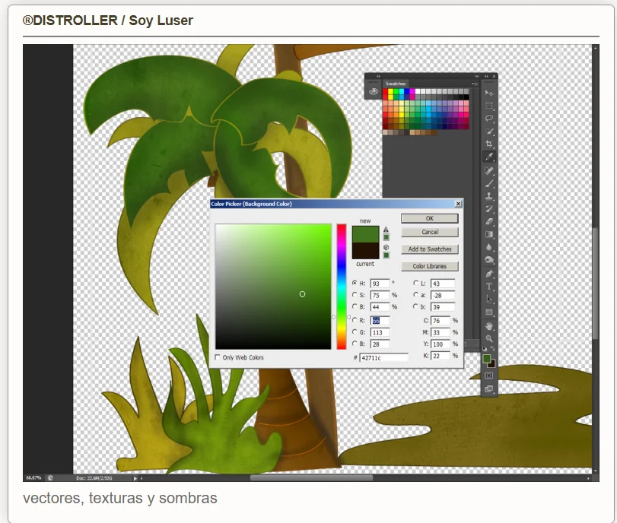The width and height of the screenshot is (617, 523).
Task: Open Color Libraries
Action: pos(430,266)
